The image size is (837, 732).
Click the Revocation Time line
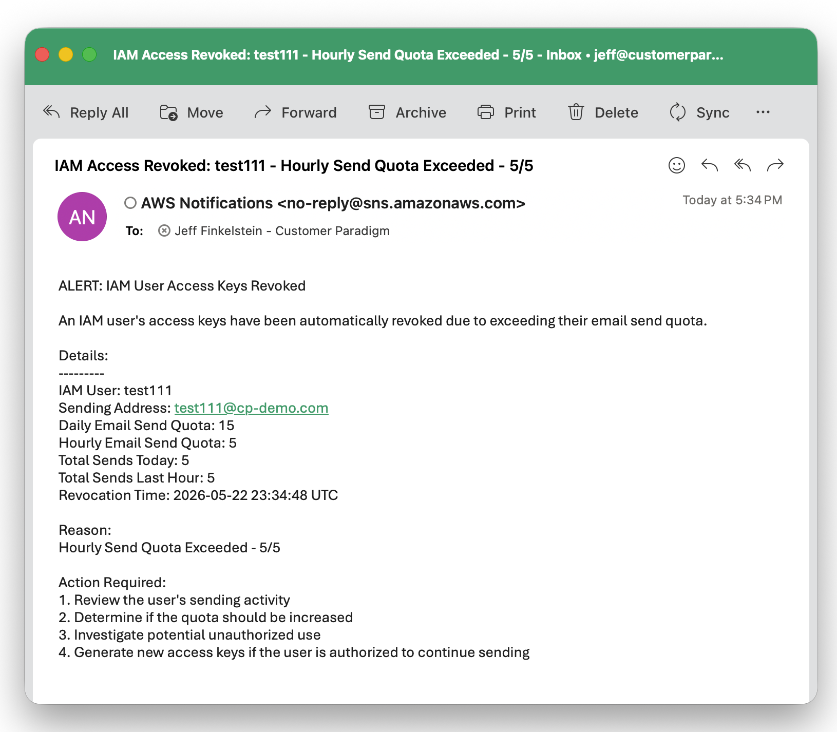(198, 495)
